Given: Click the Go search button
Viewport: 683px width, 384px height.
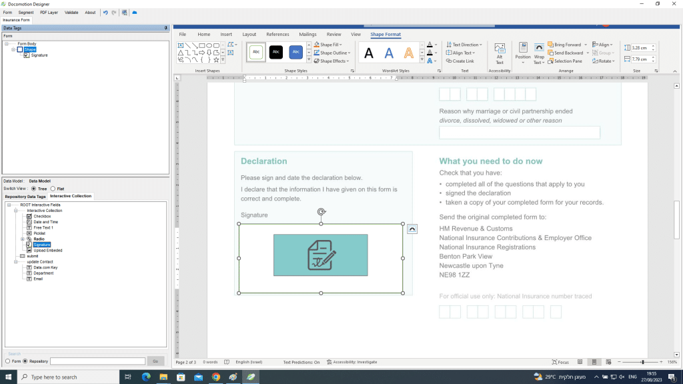Looking at the screenshot, I should (x=155, y=361).
